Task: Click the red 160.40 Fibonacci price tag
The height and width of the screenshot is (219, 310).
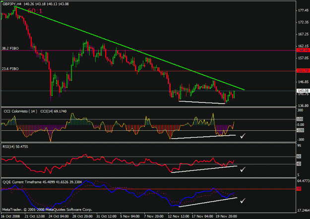Action: 303,51
